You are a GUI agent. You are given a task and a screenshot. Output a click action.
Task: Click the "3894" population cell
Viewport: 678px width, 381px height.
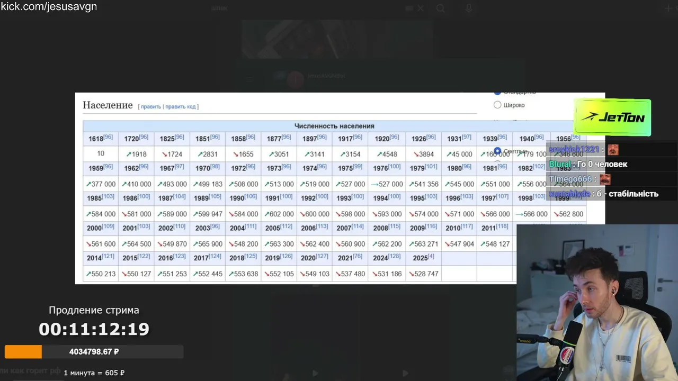point(423,155)
